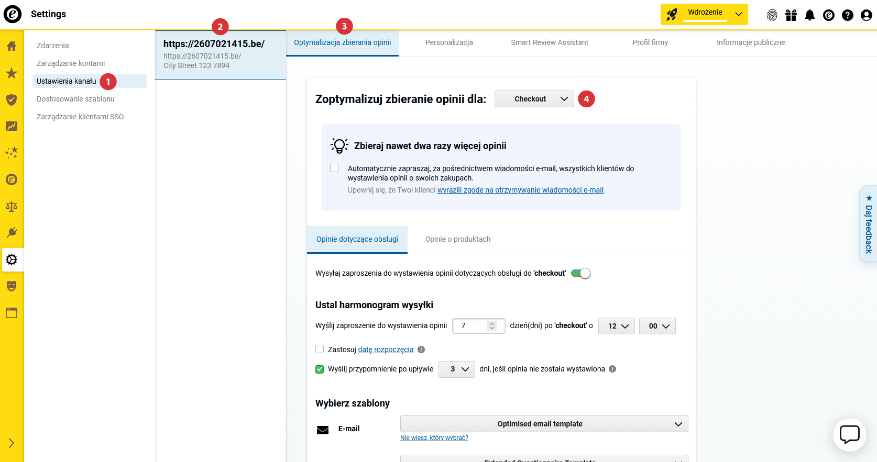Toggle service review invitations for checkout
This screenshot has height=462, width=877.
pyautogui.click(x=580, y=273)
